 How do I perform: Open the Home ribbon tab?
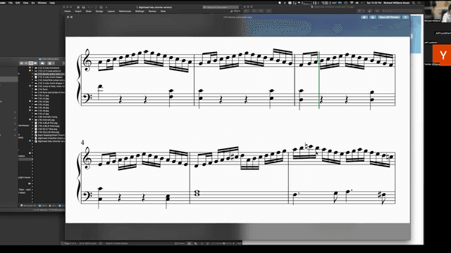tap(68, 11)
